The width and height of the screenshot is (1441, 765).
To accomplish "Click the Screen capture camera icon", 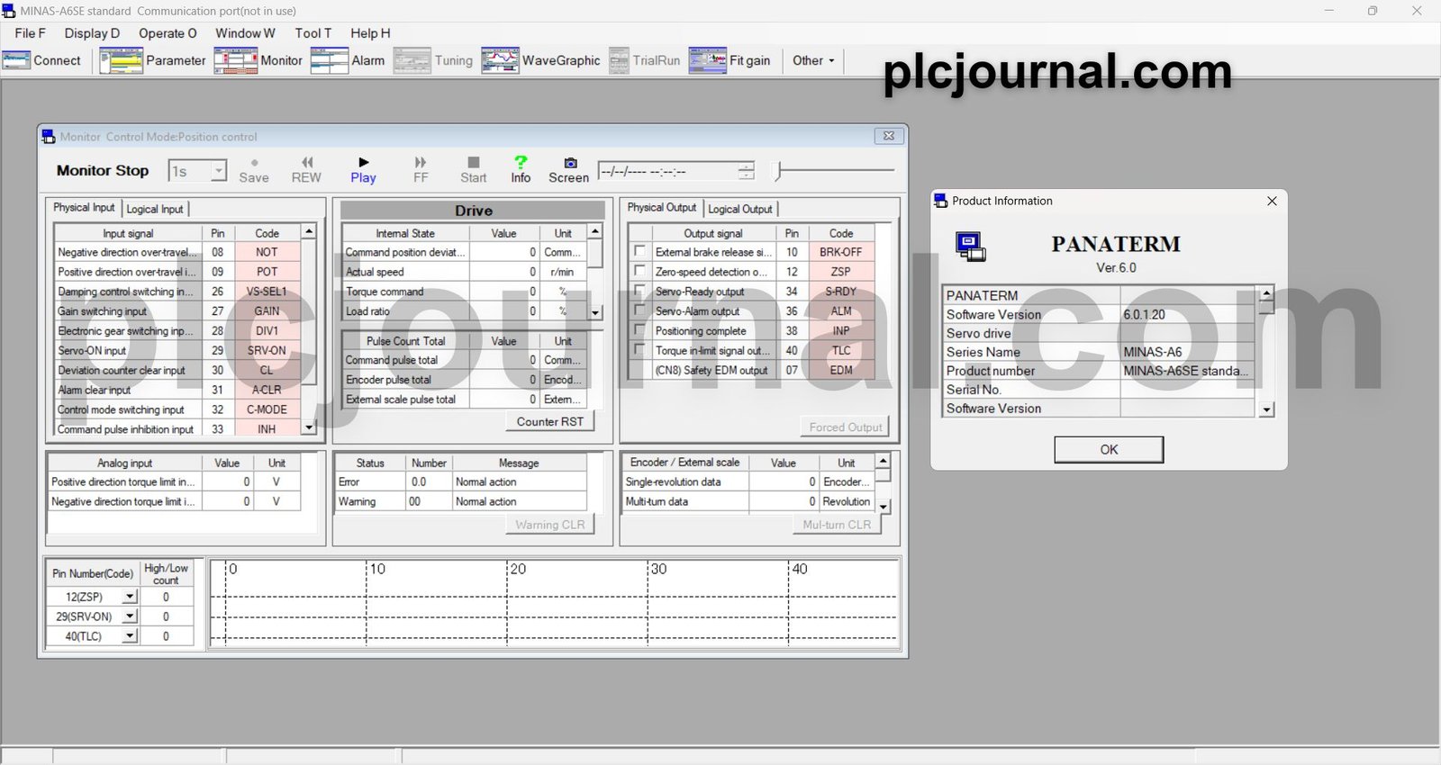I will (570, 163).
